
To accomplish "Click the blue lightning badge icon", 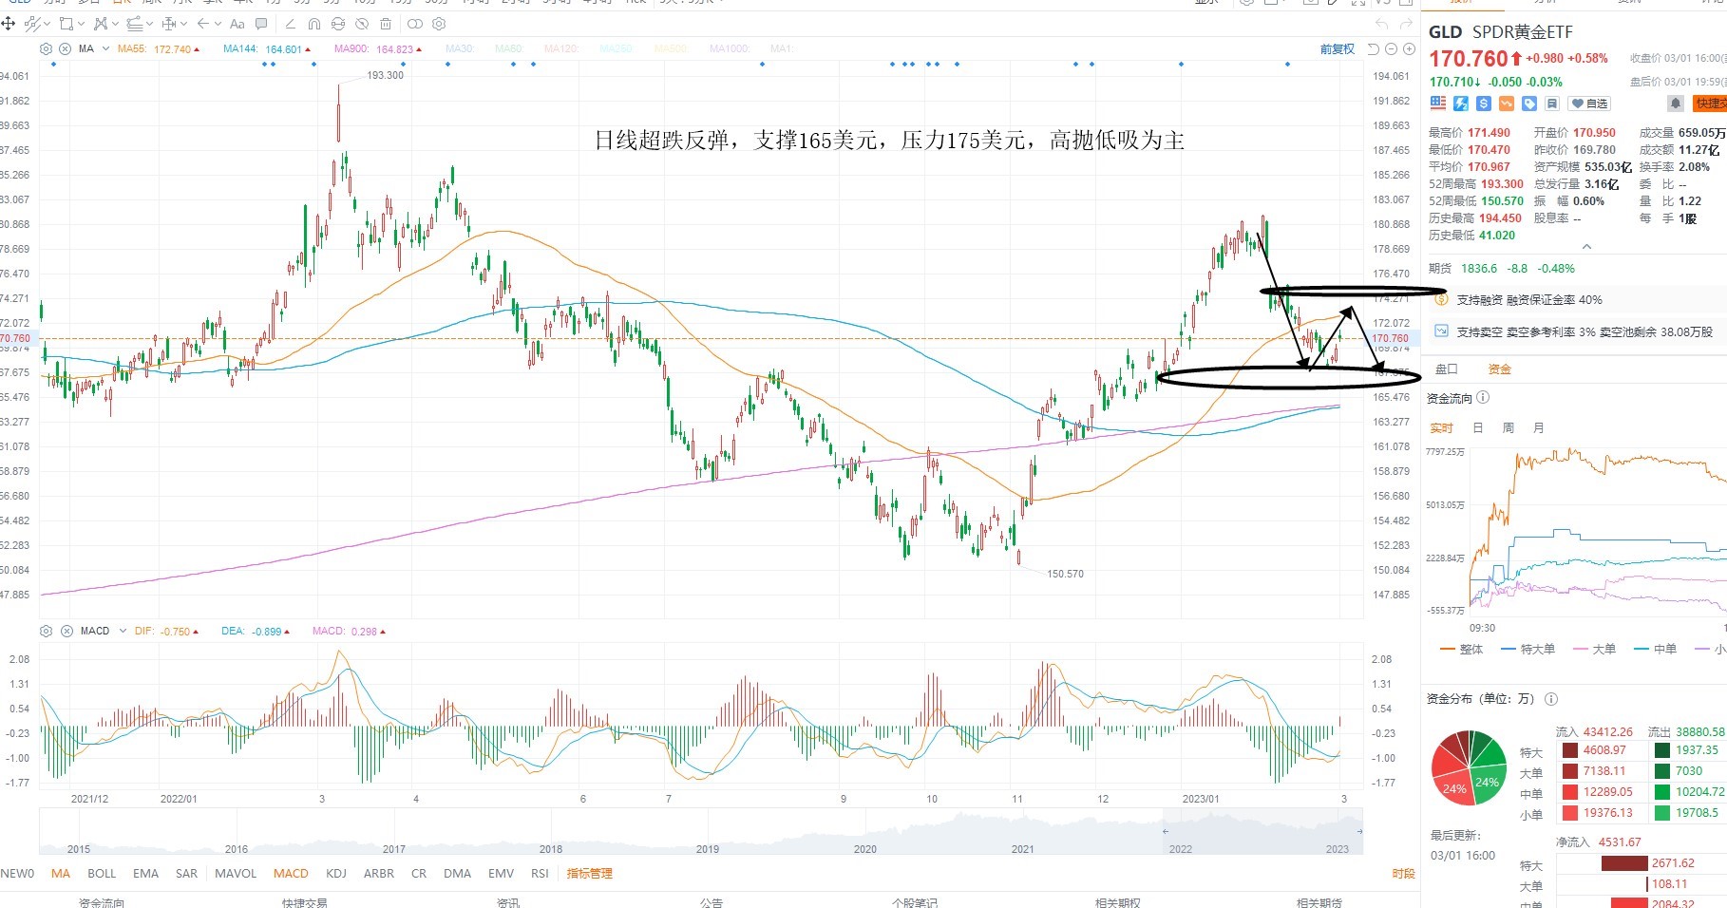I will click(x=1461, y=103).
